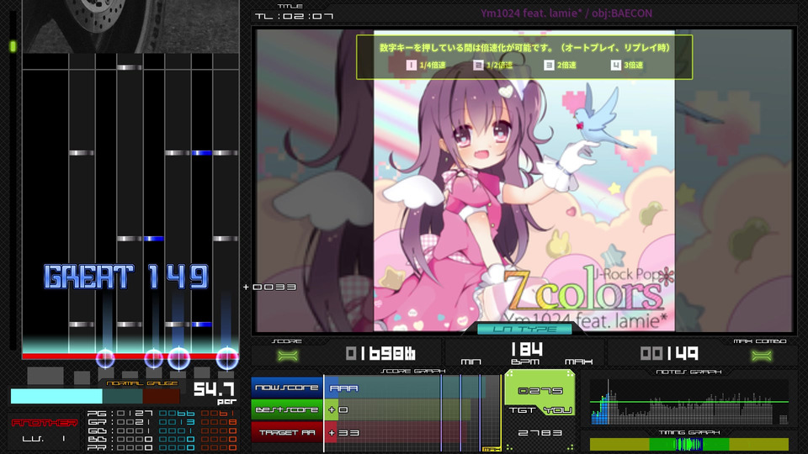808x454 pixels.
Task: Click the GR judgement count row
Action: point(162,421)
